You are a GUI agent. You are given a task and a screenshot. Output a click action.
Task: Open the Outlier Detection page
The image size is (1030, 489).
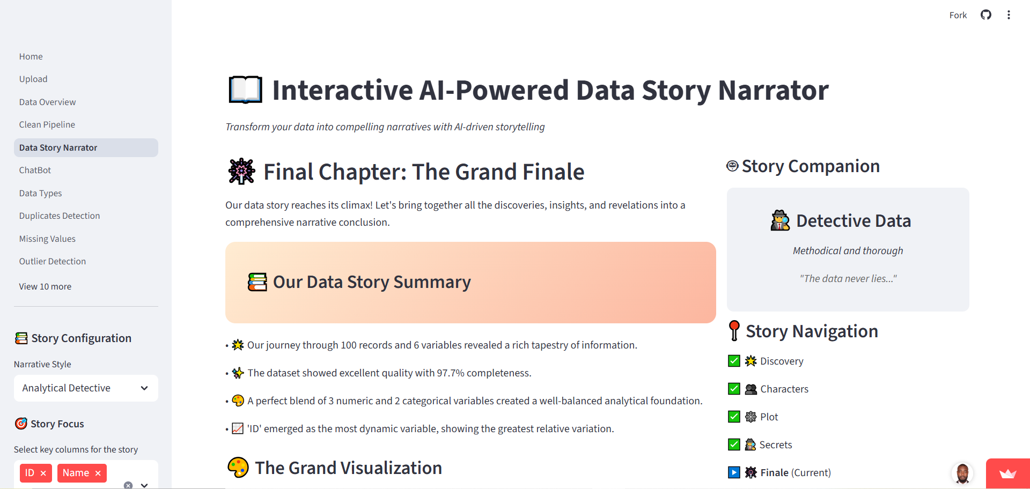(53, 261)
